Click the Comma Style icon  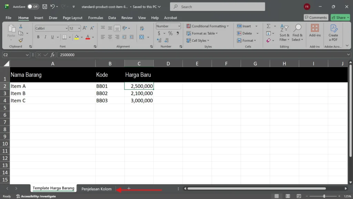[x=177, y=33]
